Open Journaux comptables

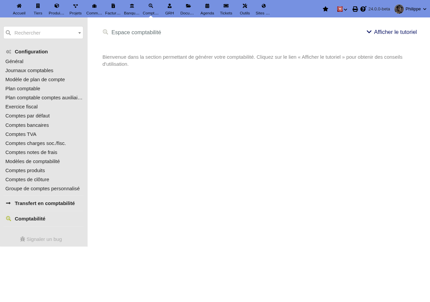(29, 70)
